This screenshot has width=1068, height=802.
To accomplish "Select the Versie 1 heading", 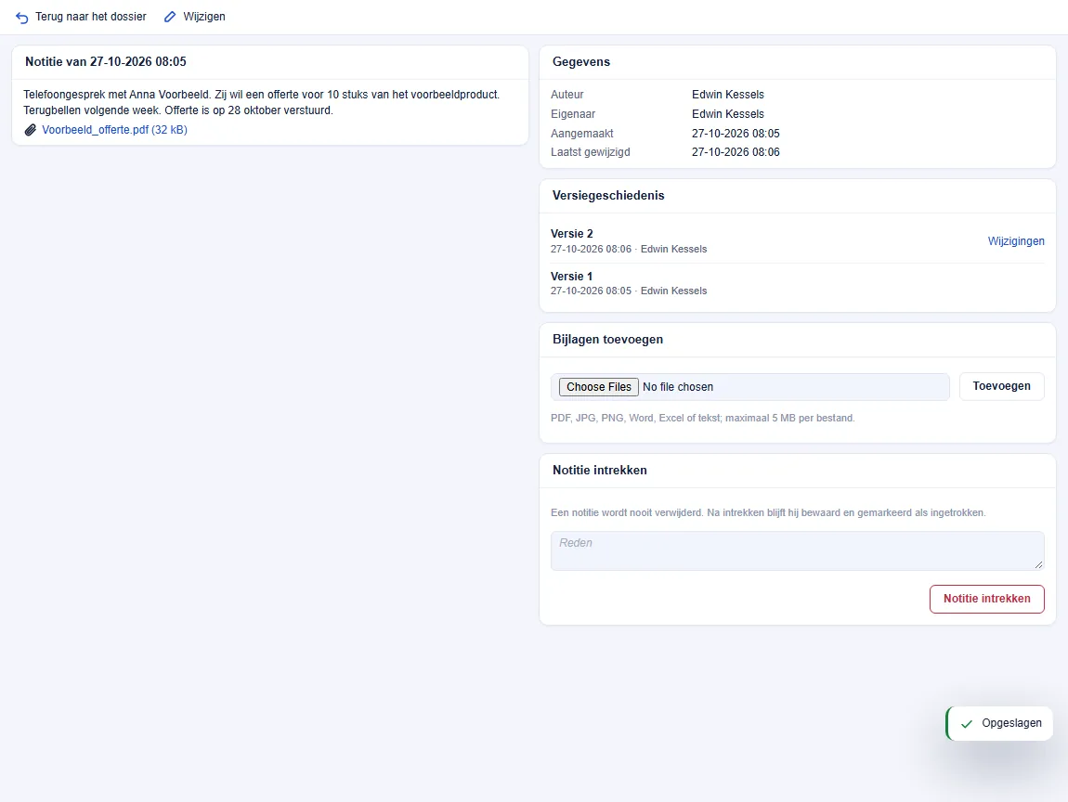I will [x=571, y=277].
